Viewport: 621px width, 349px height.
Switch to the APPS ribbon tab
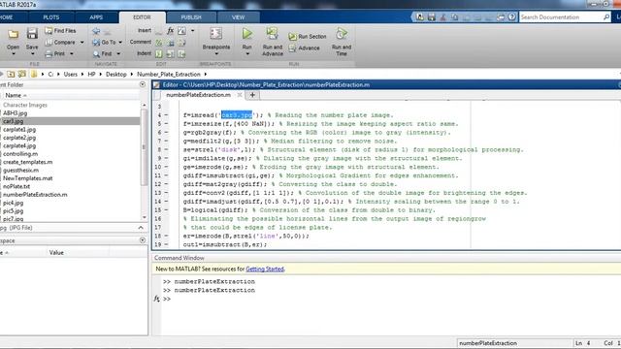click(96, 17)
